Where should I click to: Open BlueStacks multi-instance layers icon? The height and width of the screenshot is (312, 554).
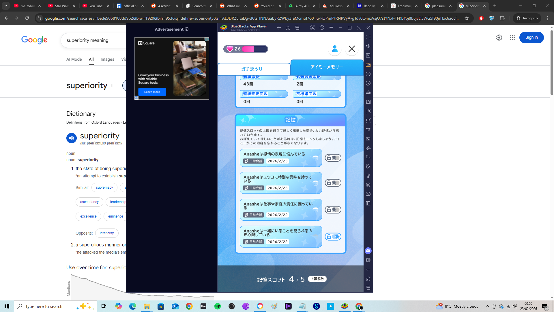(x=368, y=185)
